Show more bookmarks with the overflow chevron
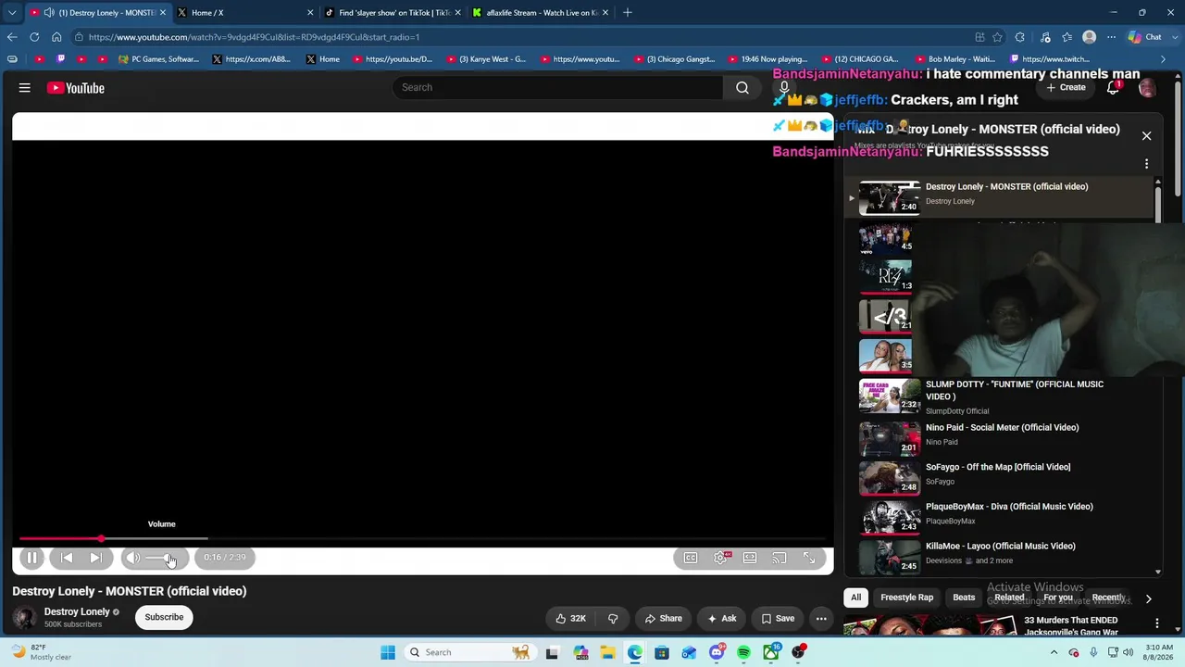The width and height of the screenshot is (1185, 667). click(x=1163, y=59)
